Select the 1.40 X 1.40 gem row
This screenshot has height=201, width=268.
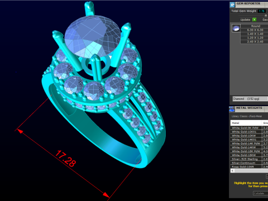tap(255, 34)
